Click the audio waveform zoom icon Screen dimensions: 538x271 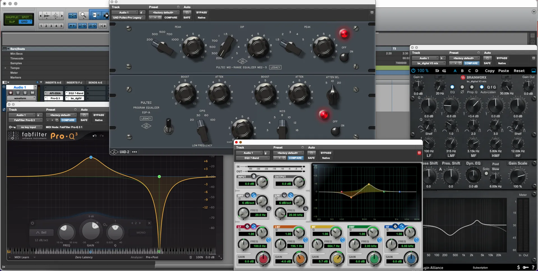47,16
